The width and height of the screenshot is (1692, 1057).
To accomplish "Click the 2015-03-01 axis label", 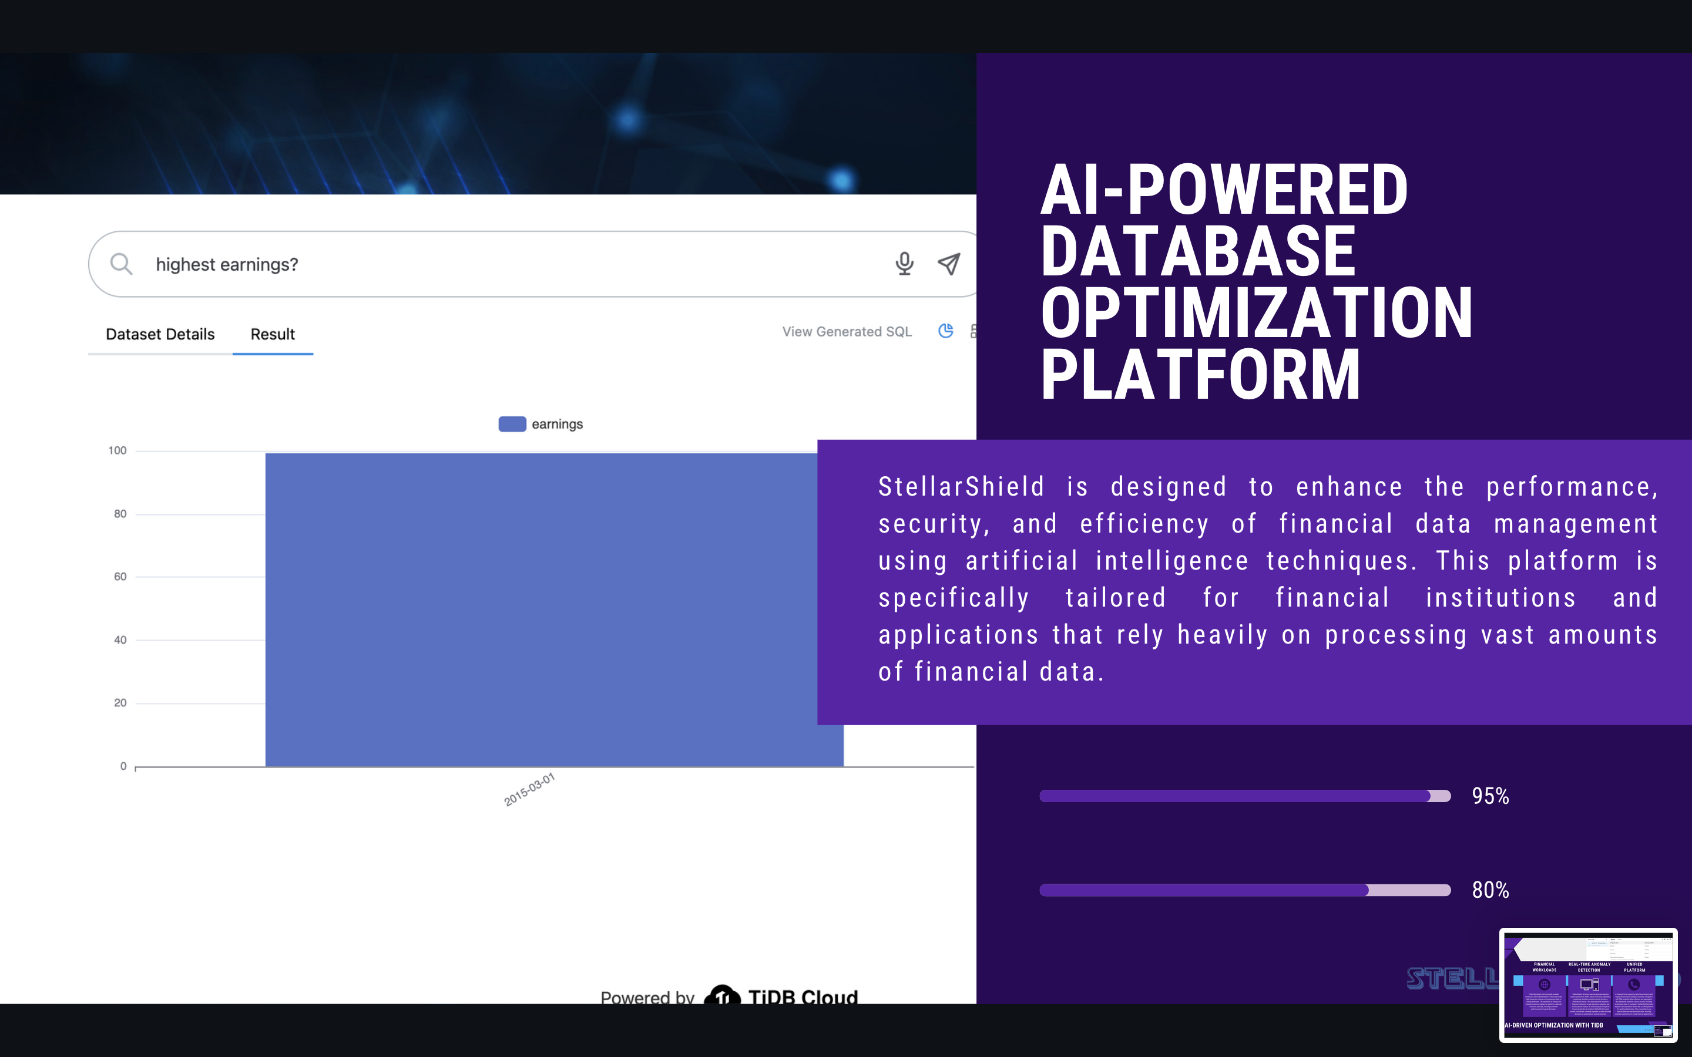I will (x=529, y=789).
